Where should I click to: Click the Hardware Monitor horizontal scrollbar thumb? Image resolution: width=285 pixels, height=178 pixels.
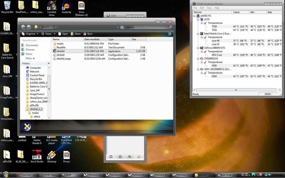pos(236,90)
